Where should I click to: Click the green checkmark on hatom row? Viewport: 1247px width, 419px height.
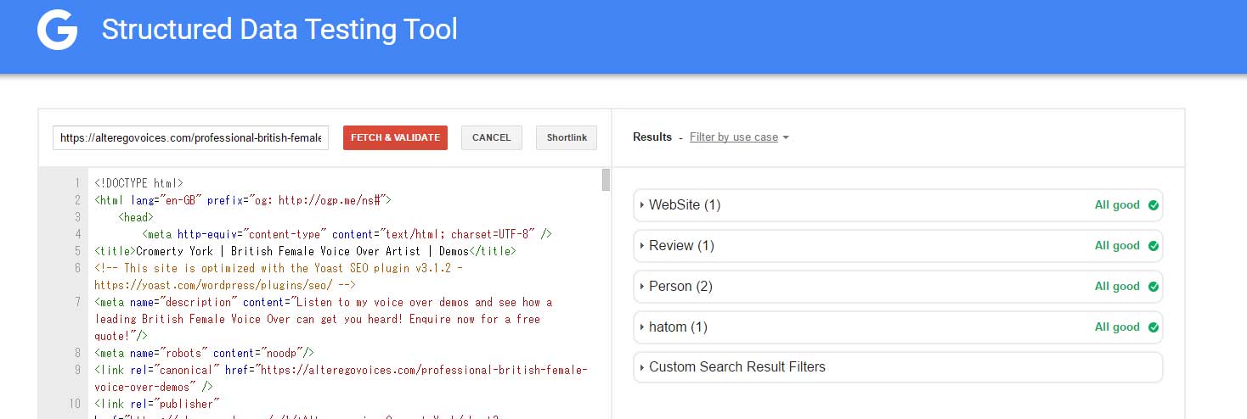[1153, 327]
